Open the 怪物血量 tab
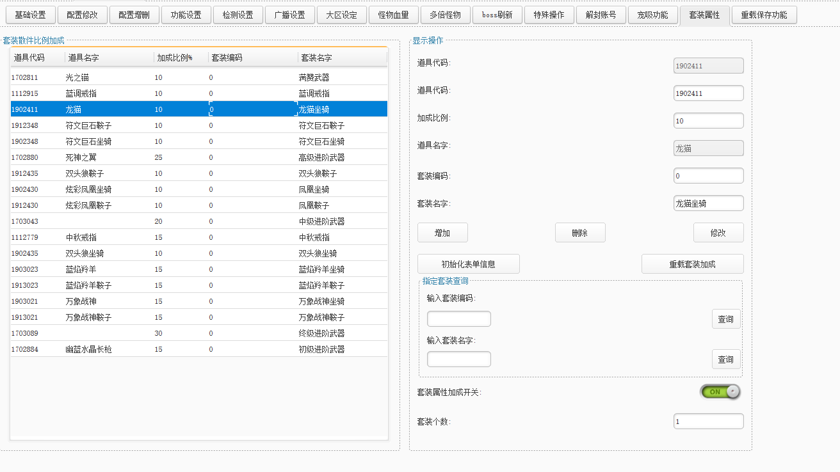The height and width of the screenshot is (472, 840). pos(393,15)
